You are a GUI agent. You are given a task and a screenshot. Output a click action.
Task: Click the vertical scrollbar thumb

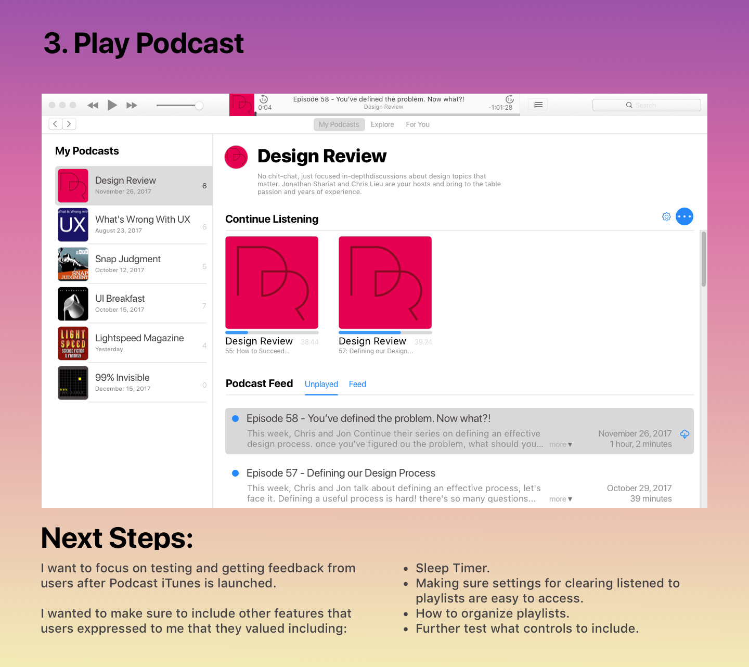tap(703, 259)
